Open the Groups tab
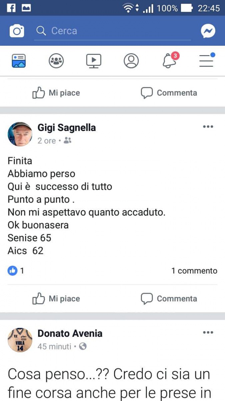 pos(56,61)
